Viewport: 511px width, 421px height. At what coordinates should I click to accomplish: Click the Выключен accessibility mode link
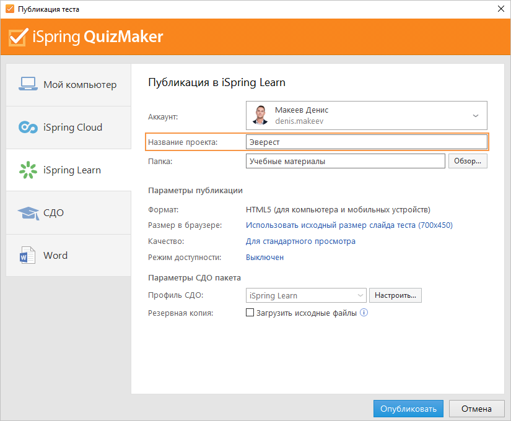point(264,258)
